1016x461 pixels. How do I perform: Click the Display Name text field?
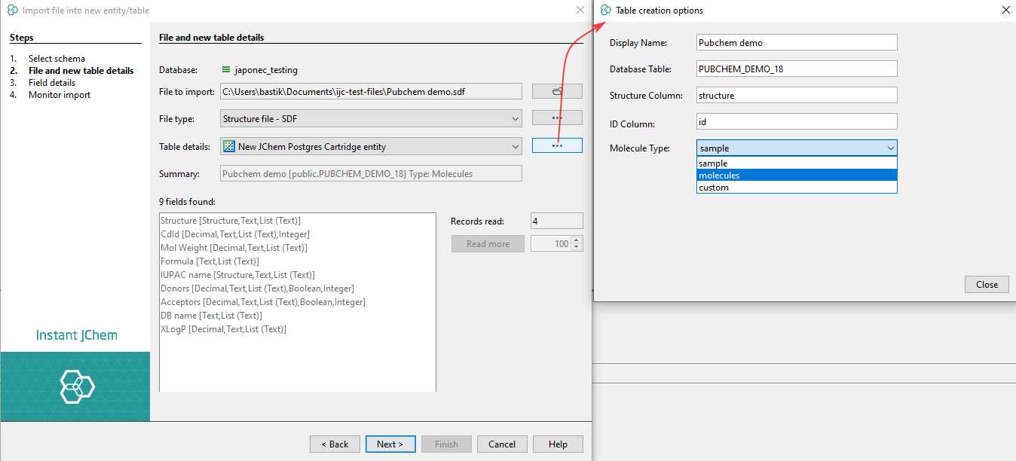coord(797,43)
